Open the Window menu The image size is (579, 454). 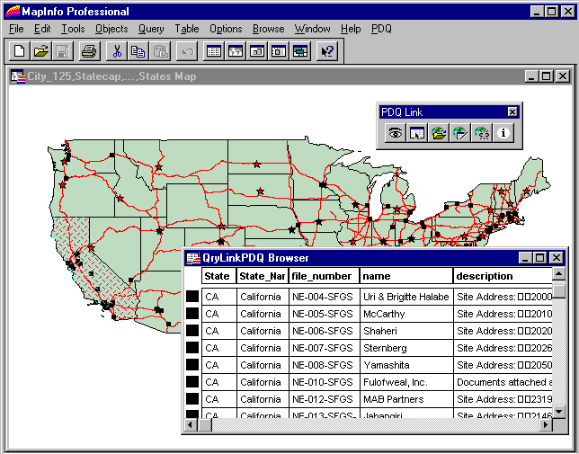point(312,29)
